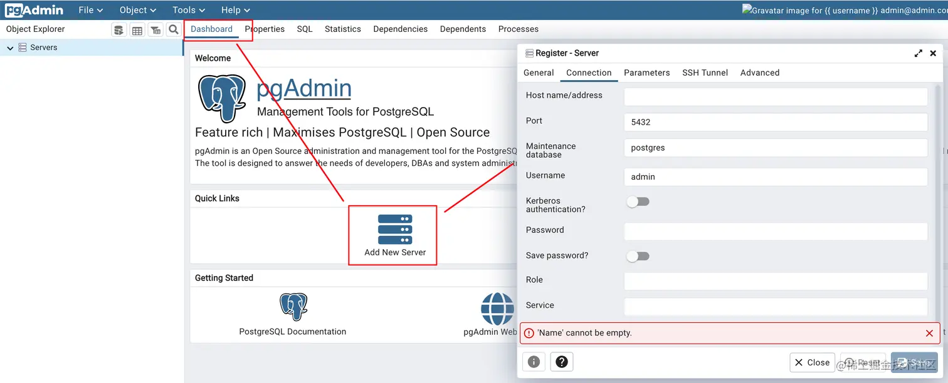Click the Add New Server label
The image size is (948, 383).
tap(395, 253)
